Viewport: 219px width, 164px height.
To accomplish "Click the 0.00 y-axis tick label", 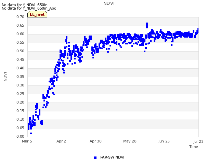I will (20, 136).
